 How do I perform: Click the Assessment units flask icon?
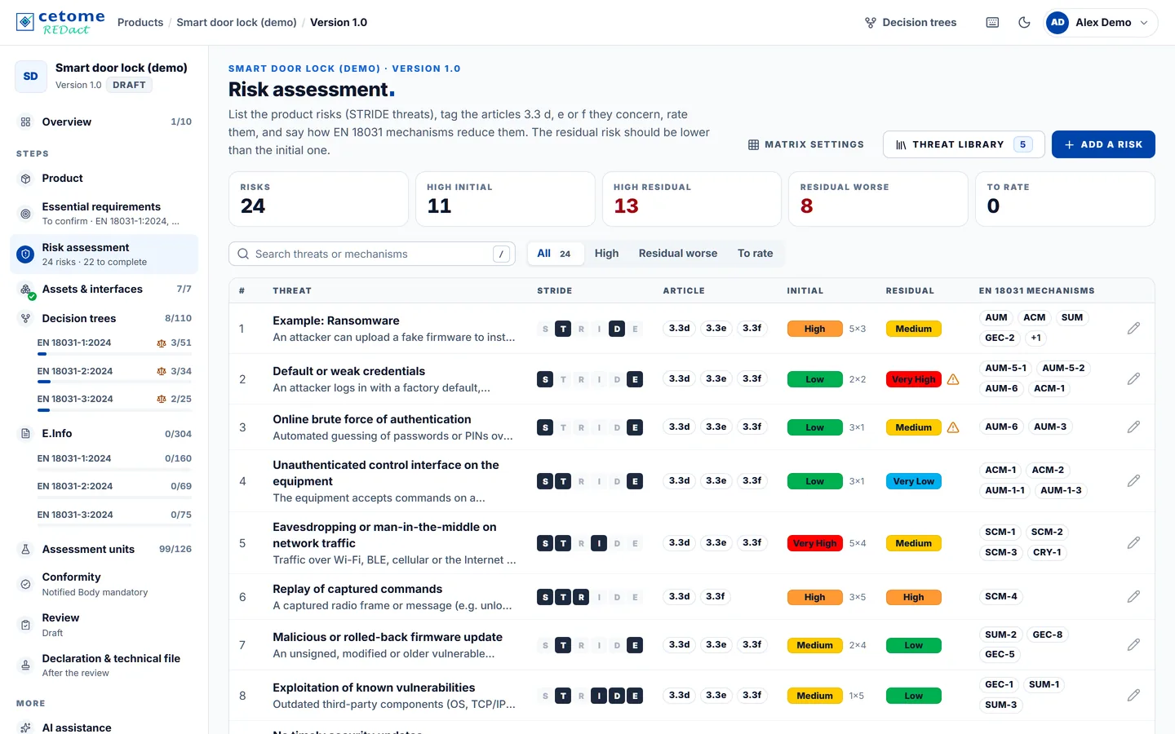(25, 550)
